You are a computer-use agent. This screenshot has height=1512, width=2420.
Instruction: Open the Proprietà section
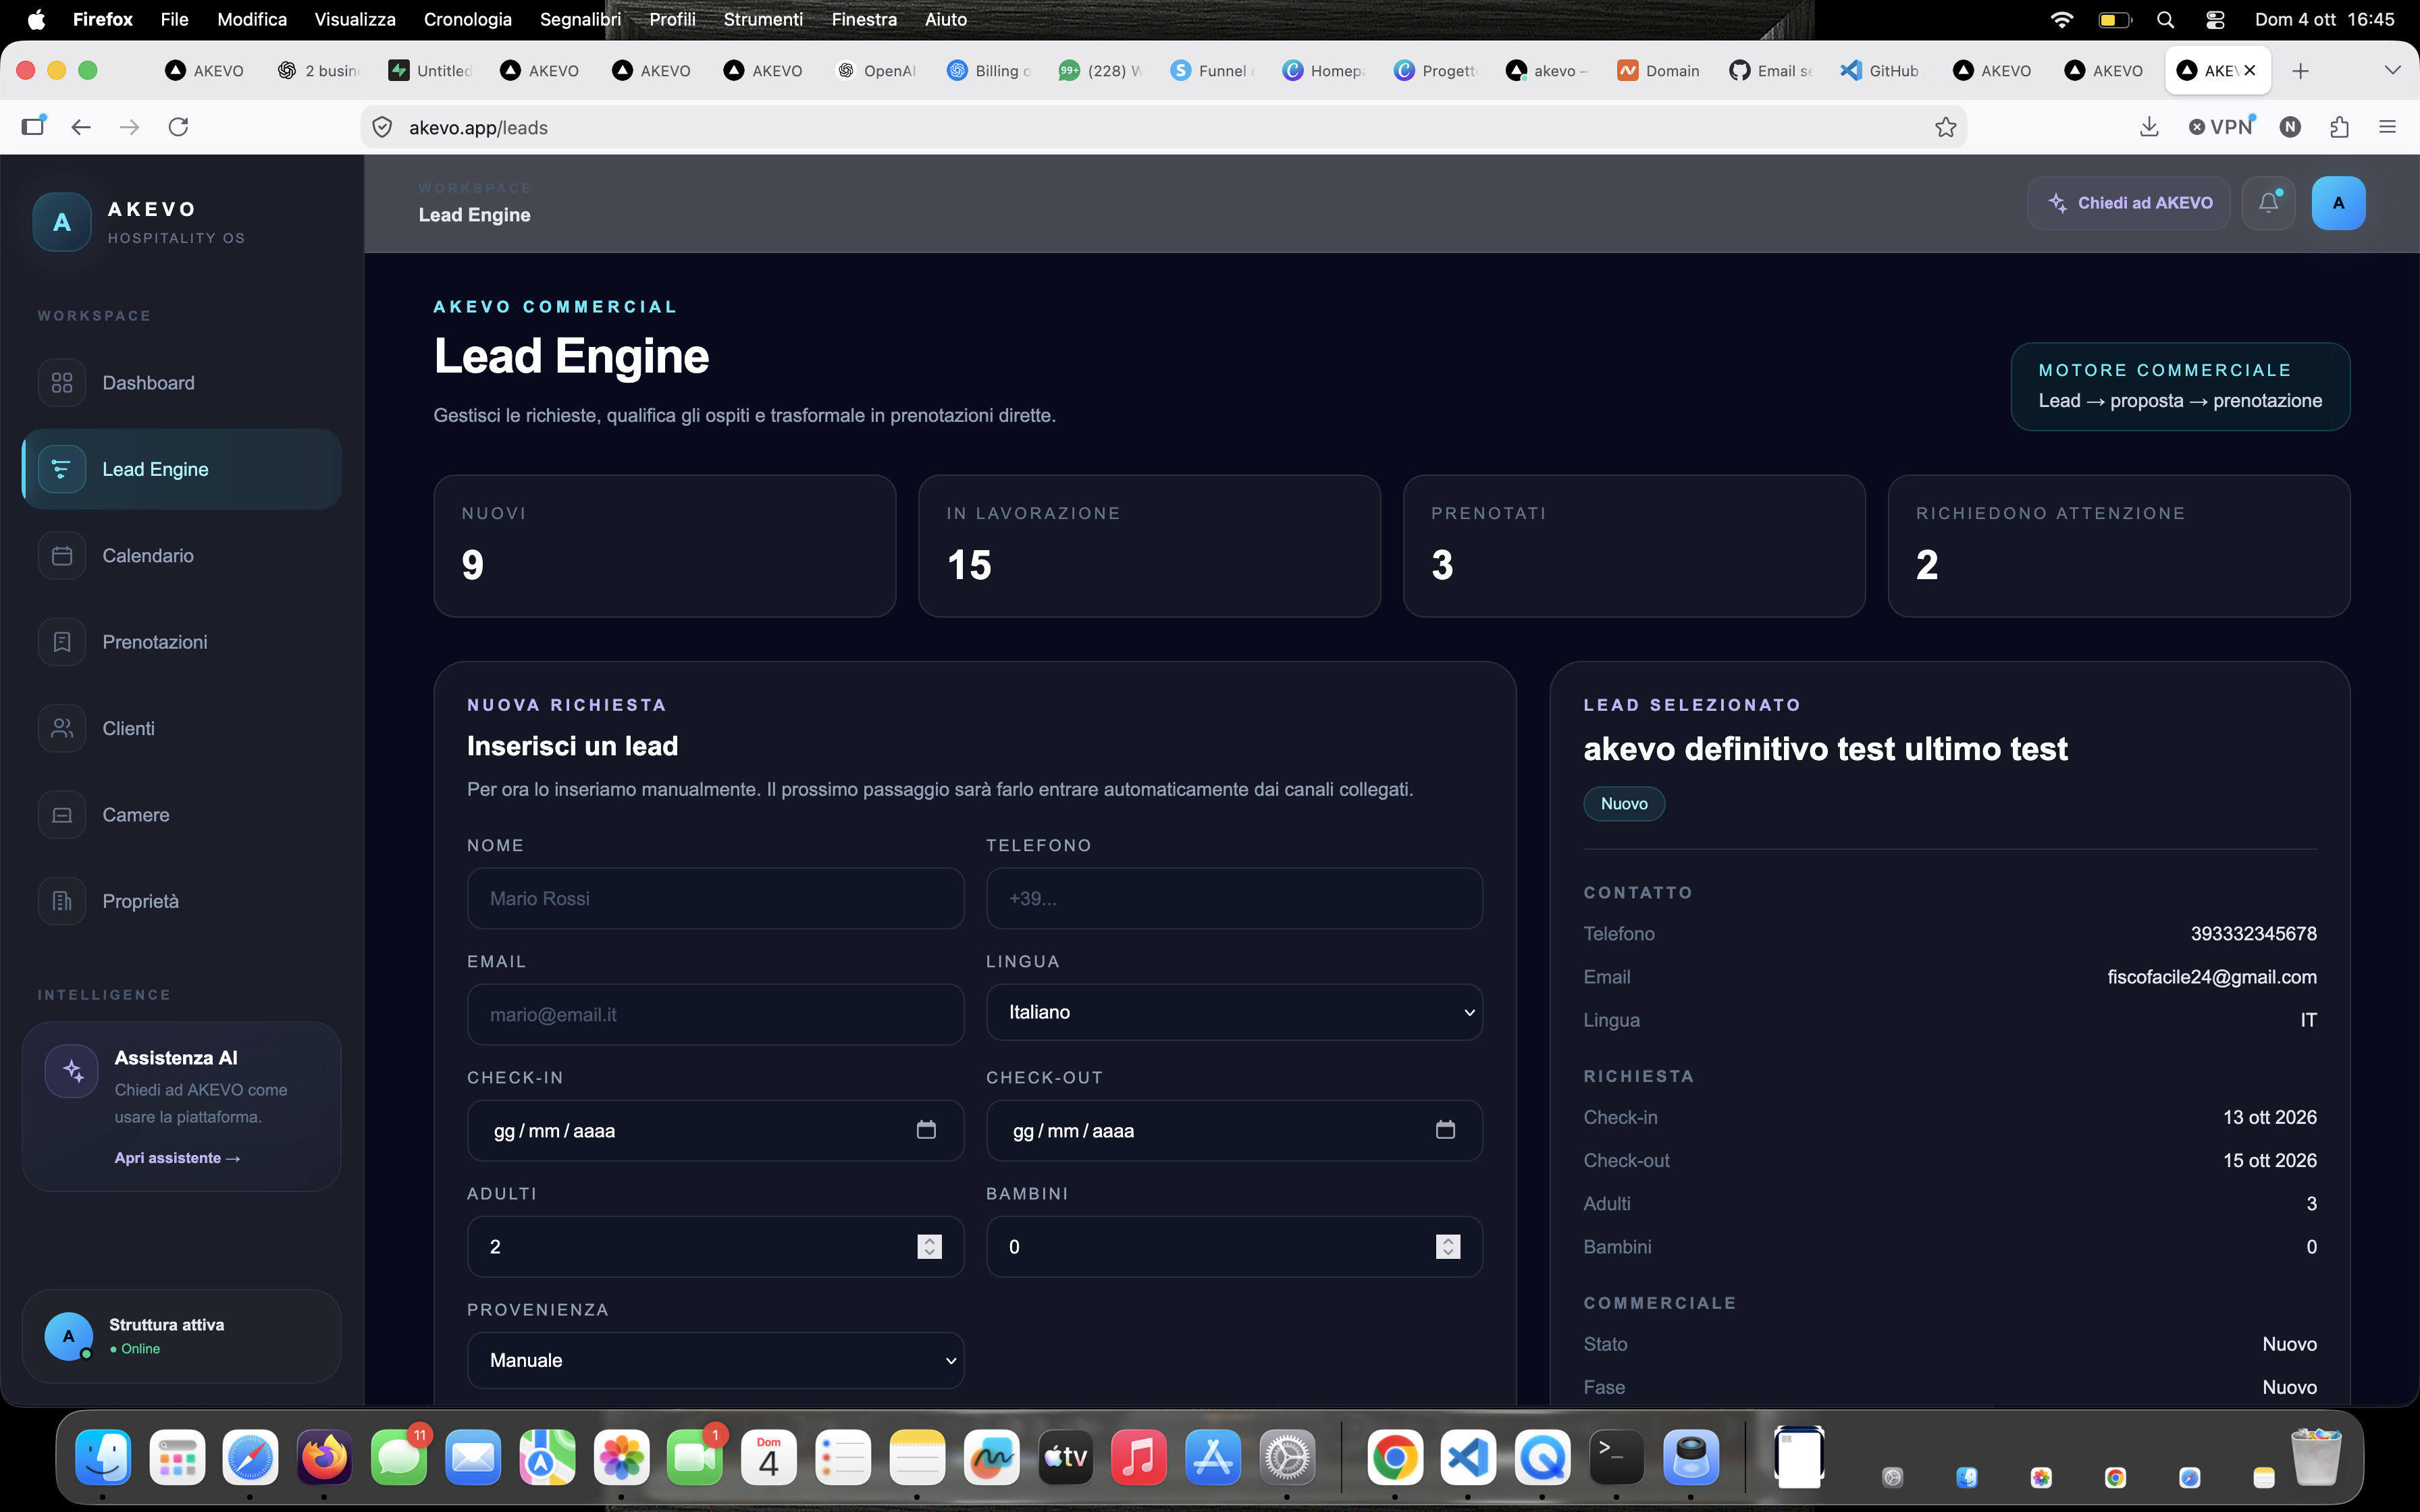point(181,901)
